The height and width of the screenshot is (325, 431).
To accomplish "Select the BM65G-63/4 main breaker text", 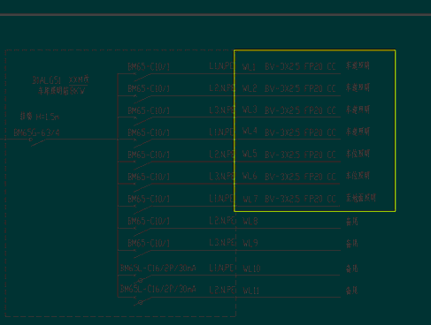I will pos(36,133).
